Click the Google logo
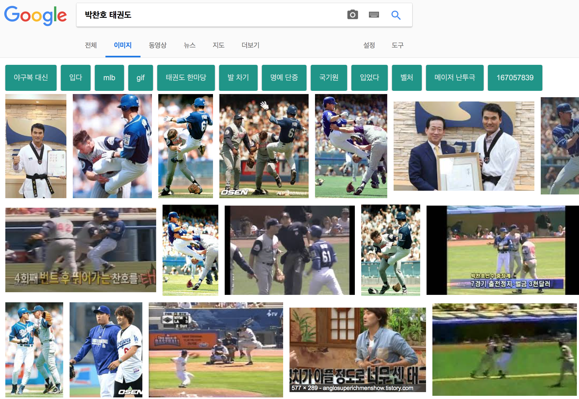The height and width of the screenshot is (399, 579). 35,15
